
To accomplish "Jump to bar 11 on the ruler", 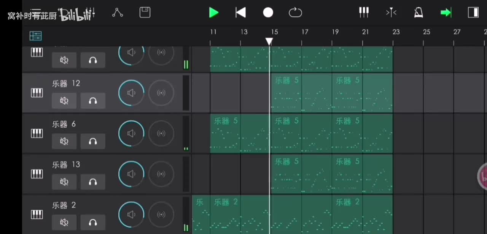I will coord(213,32).
